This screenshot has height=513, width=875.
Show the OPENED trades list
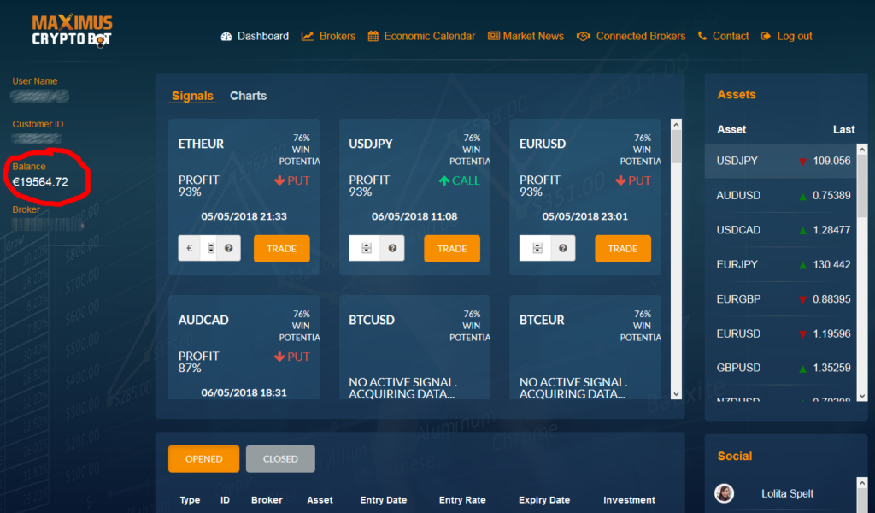pyautogui.click(x=203, y=459)
